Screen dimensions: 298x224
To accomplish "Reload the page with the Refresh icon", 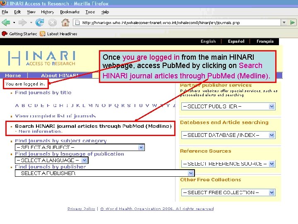I will (x=40, y=22).
